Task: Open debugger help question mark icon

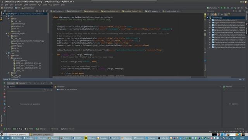Action: click(4, 114)
